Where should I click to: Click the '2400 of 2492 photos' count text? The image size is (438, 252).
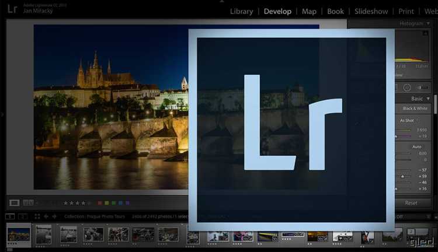[x=152, y=216]
